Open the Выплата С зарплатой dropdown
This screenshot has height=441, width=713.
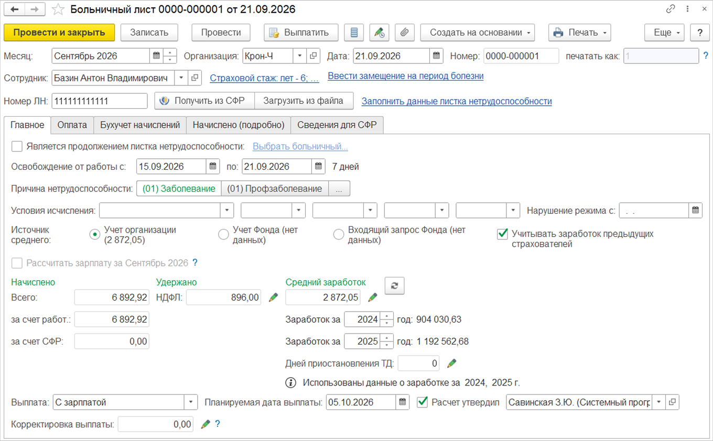point(191,402)
